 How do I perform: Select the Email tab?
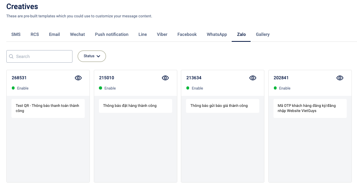pos(54,34)
